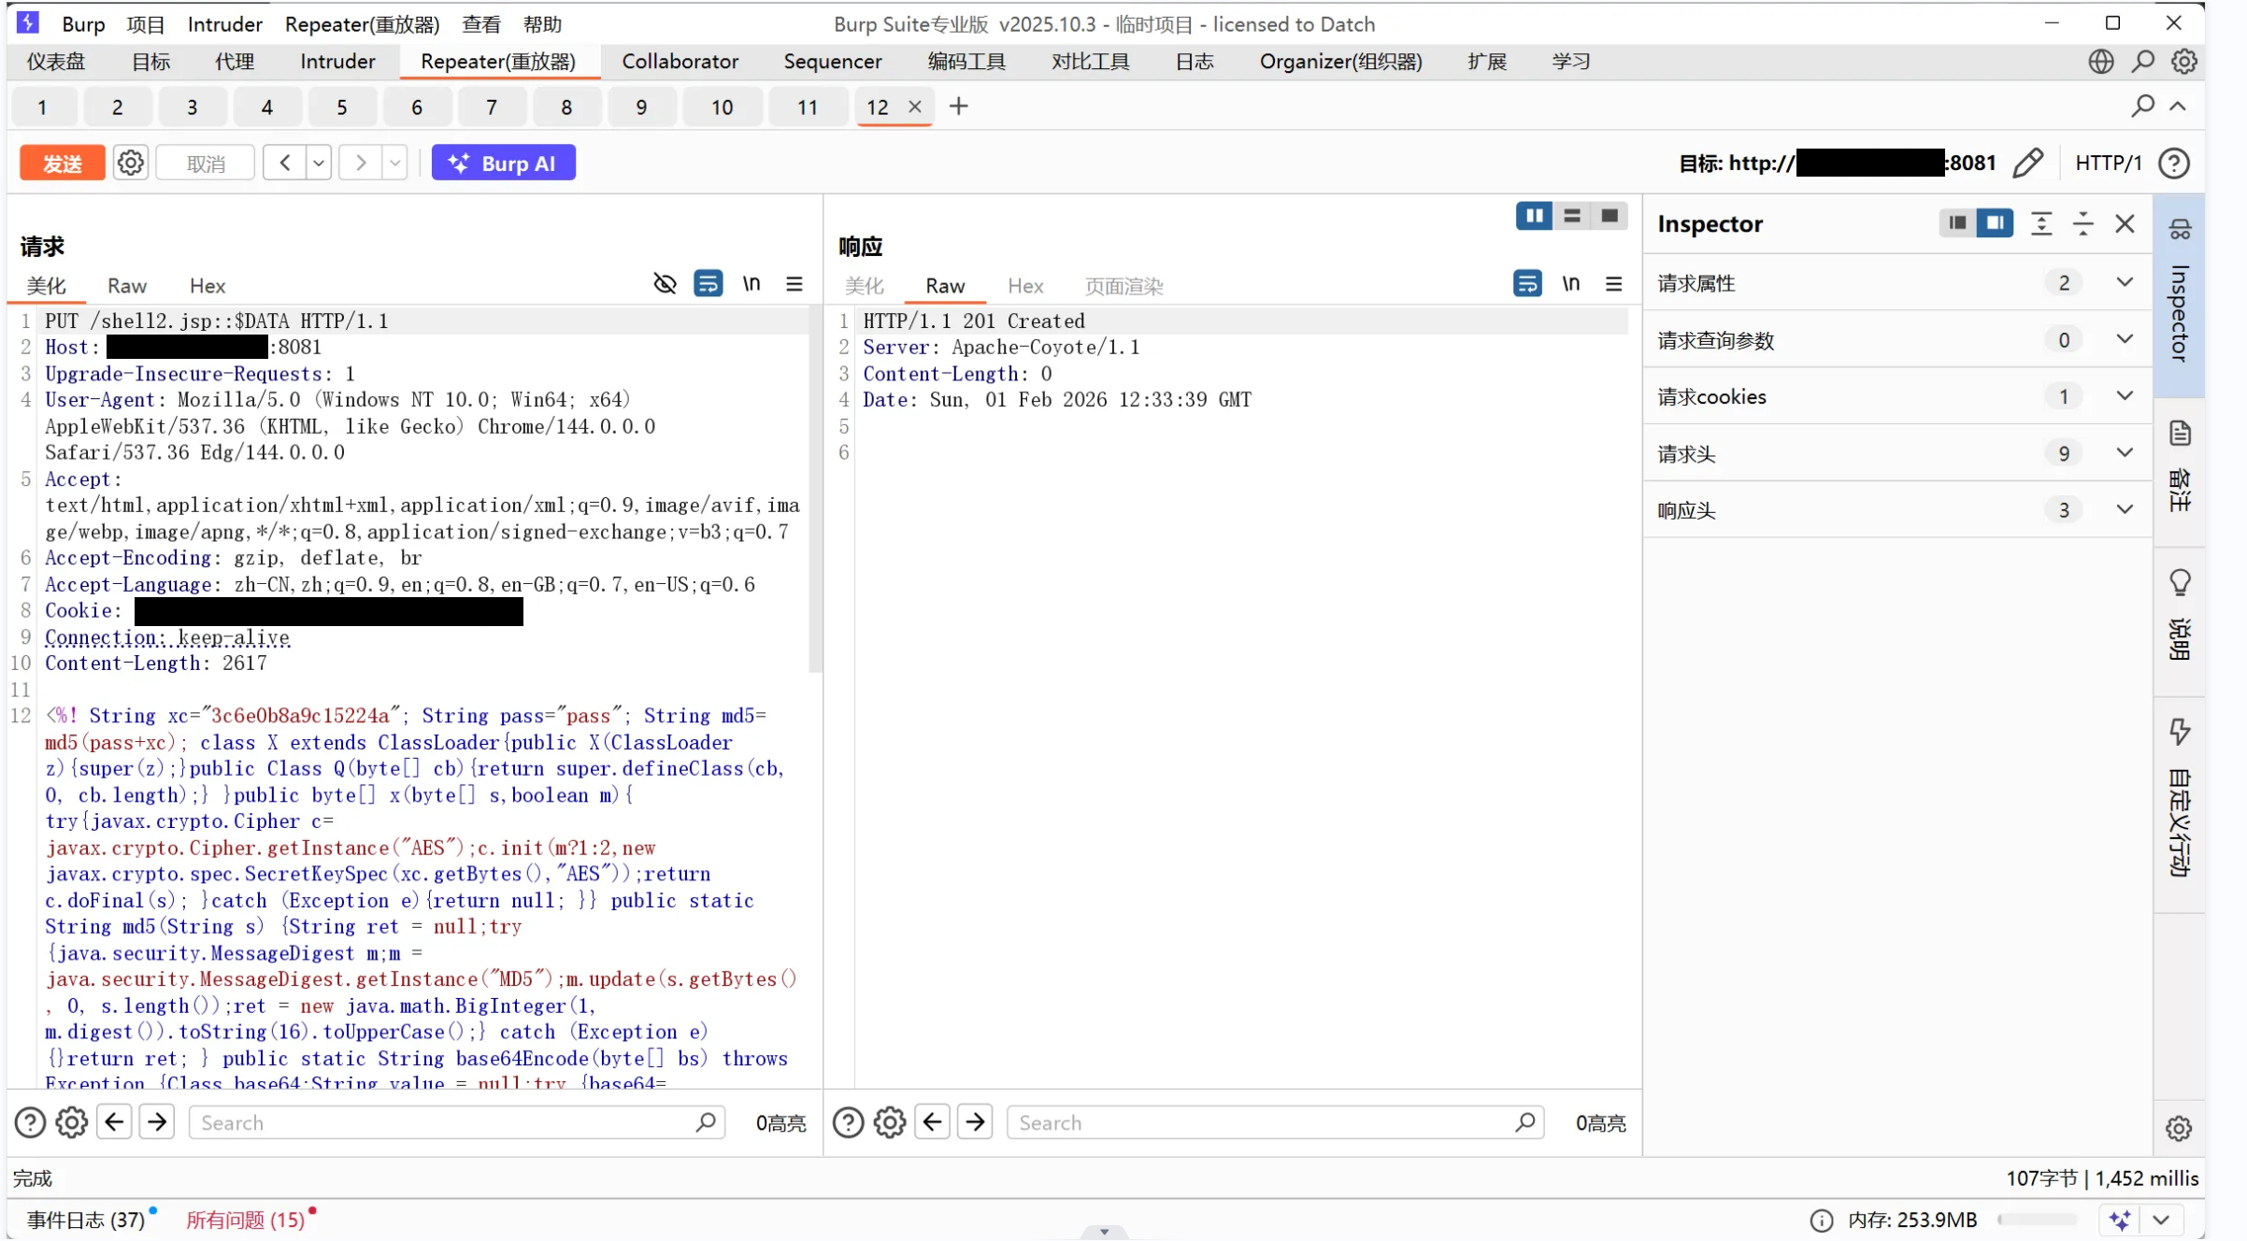Open 所有问题 (15) issues list
This screenshot has height=1241, width=2247.
tap(245, 1220)
